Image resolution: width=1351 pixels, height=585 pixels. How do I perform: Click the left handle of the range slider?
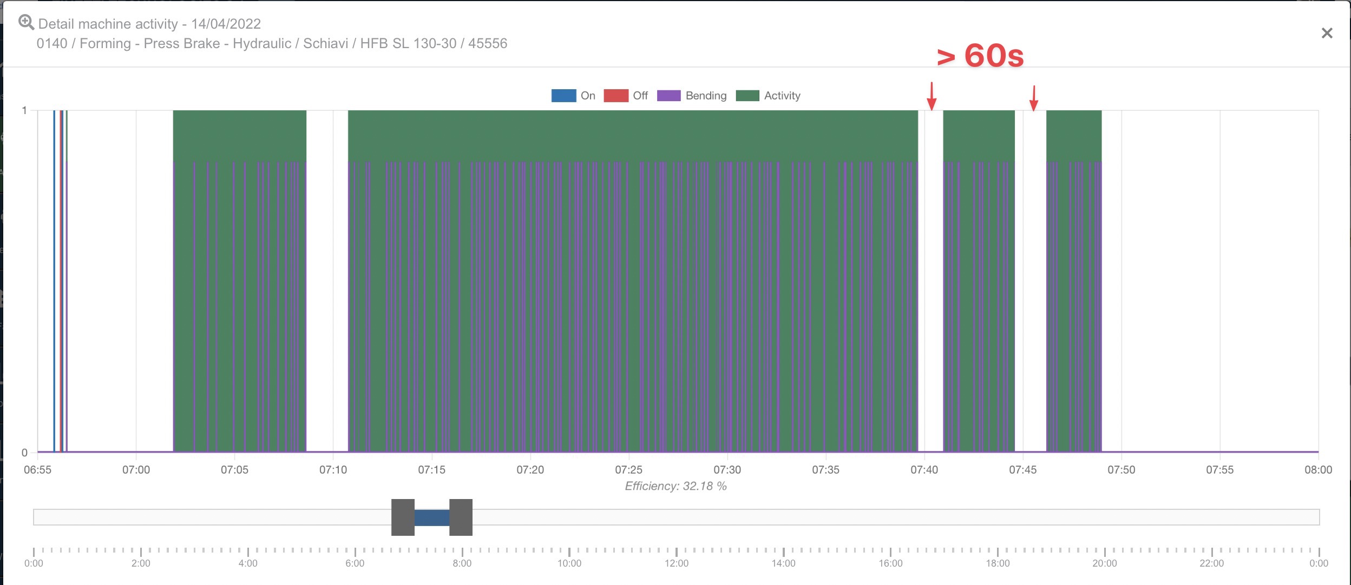tap(403, 517)
